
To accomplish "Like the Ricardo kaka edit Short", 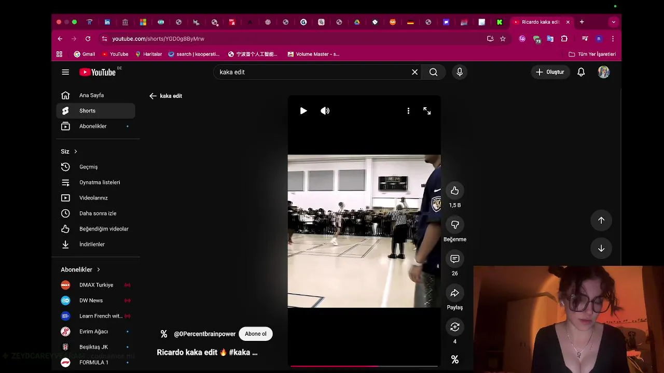I will pyautogui.click(x=455, y=191).
